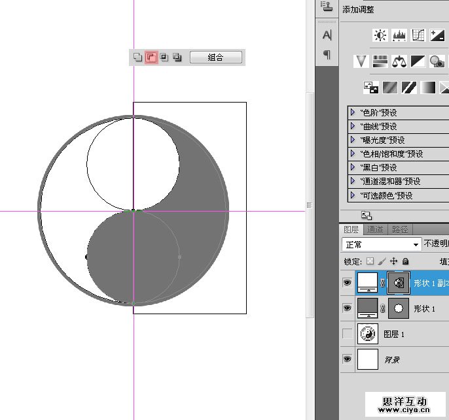Screen dimensions: 449x420
Task: Select the subtract from shape area icon
Action: pyautogui.click(x=151, y=57)
